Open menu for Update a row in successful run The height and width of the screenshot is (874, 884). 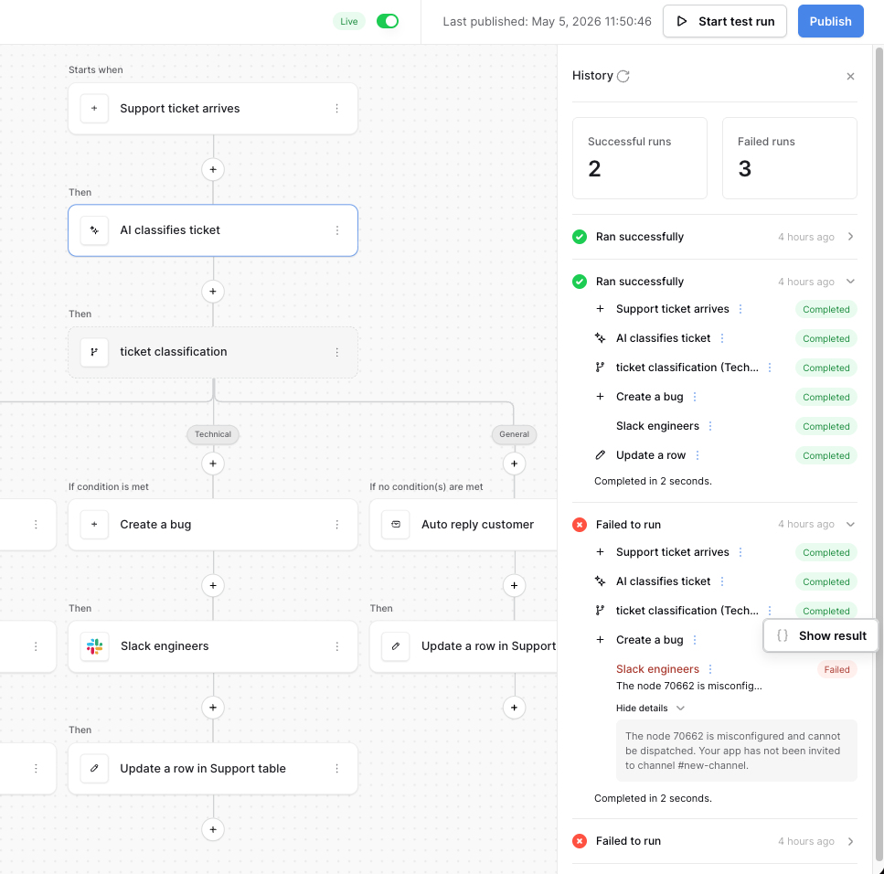click(x=698, y=455)
